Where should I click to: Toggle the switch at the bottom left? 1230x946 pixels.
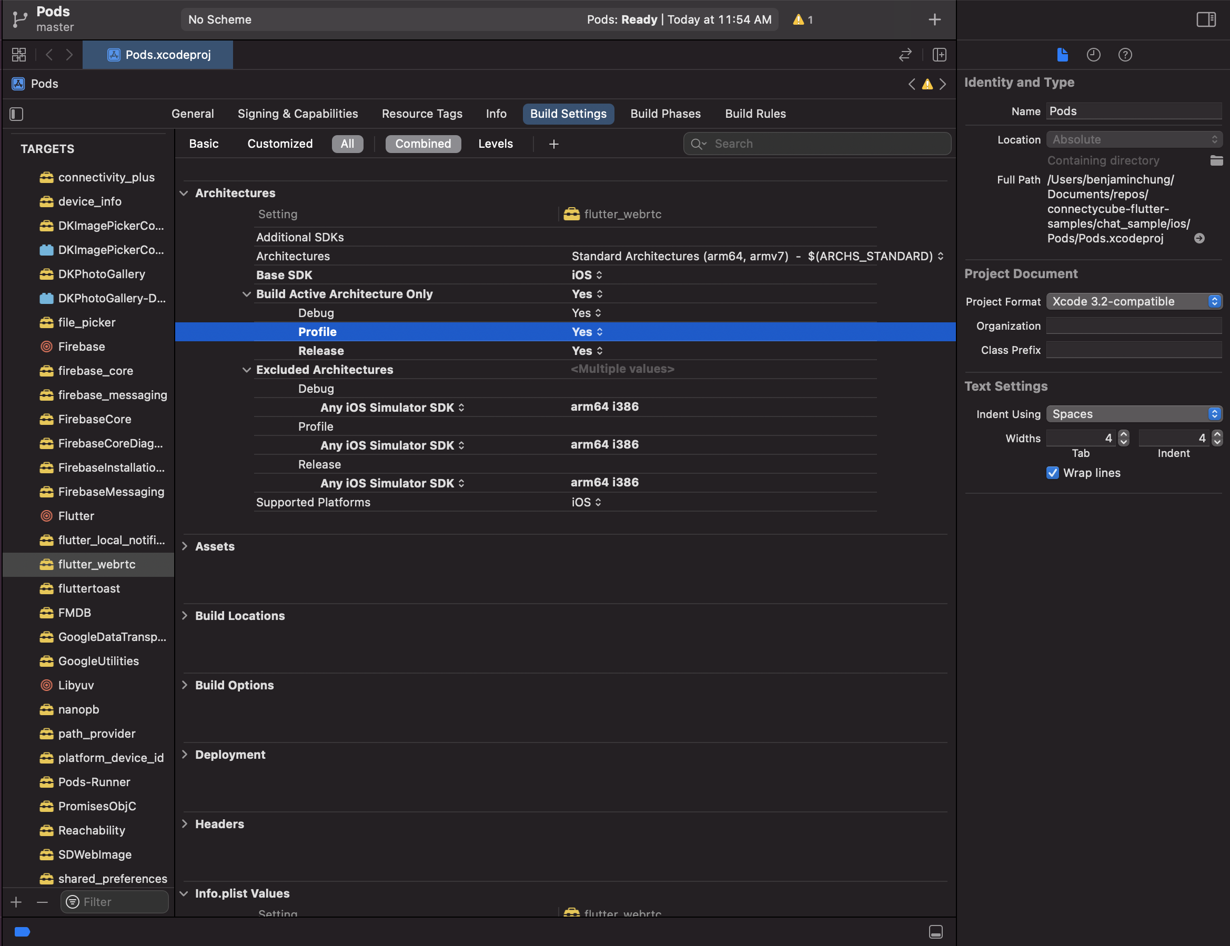(22, 932)
